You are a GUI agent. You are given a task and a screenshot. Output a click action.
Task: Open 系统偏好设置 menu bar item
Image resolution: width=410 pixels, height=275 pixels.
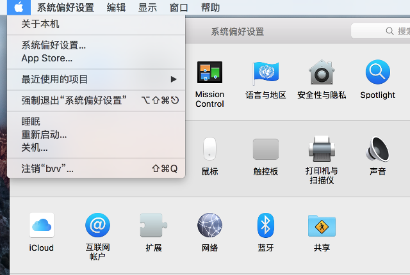65,7
